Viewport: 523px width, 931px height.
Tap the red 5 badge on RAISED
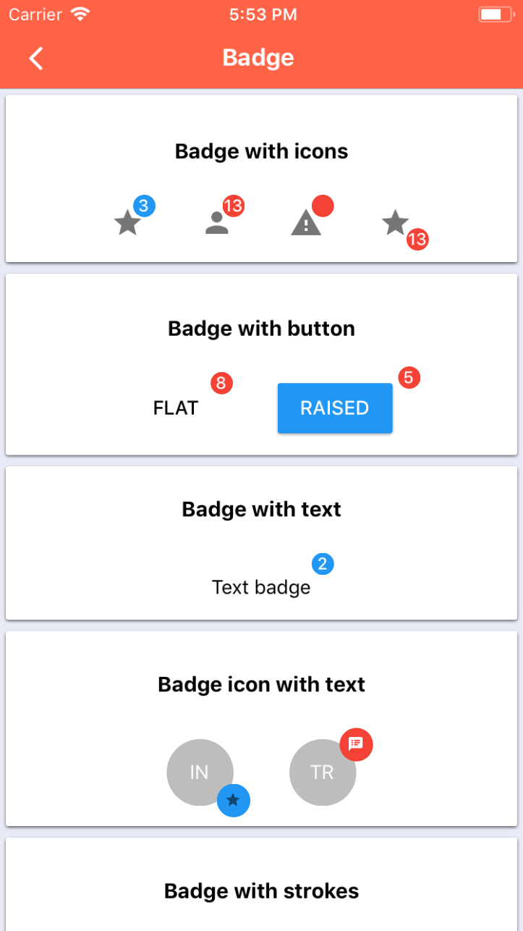[409, 377]
